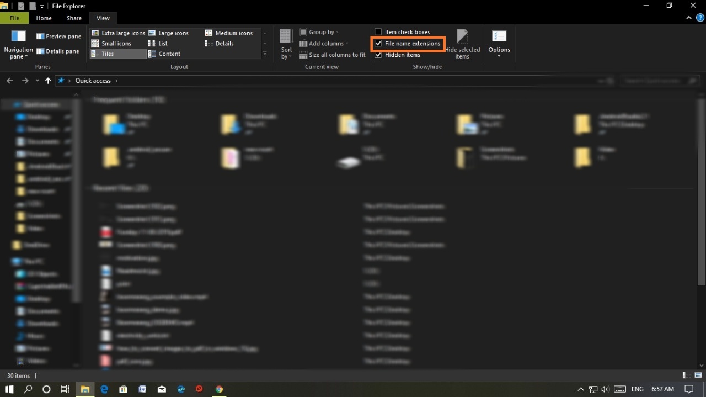Collapse the ribbon with chevron
The image size is (706, 397).
tap(688, 18)
